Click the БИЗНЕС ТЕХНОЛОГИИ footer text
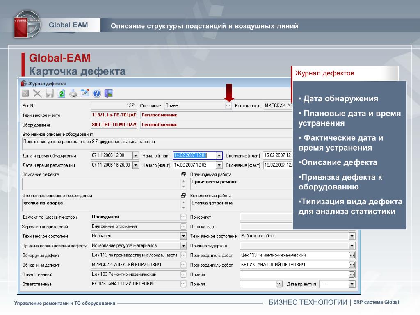 point(308,302)
